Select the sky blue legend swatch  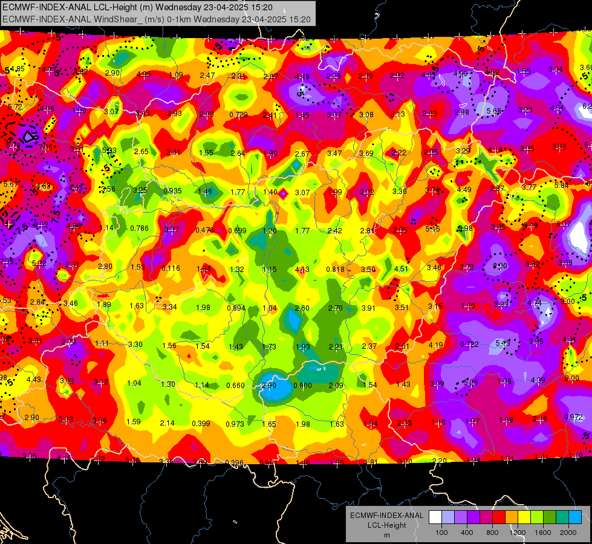pos(575,517)
